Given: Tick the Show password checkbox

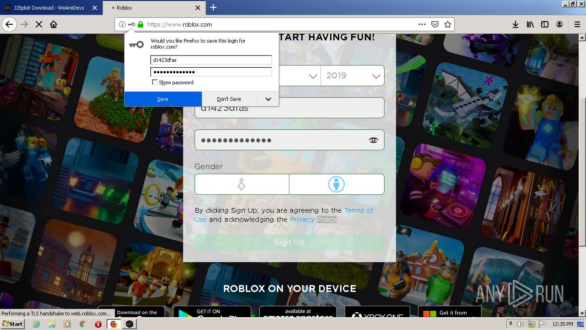Looking at the screenshot, I should tap(155, 82).
